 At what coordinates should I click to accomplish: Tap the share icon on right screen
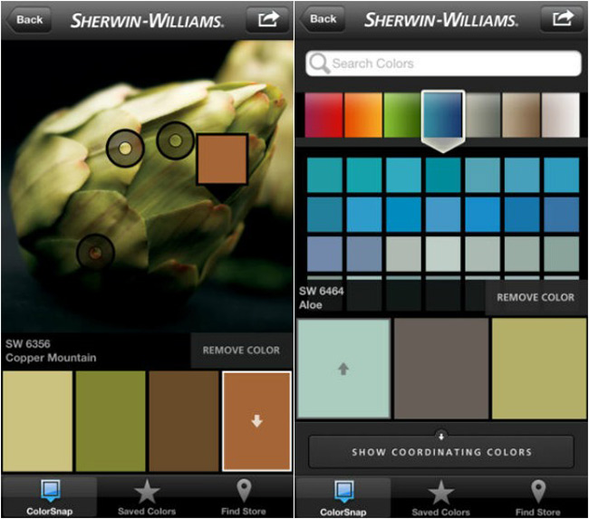(563, 19)
